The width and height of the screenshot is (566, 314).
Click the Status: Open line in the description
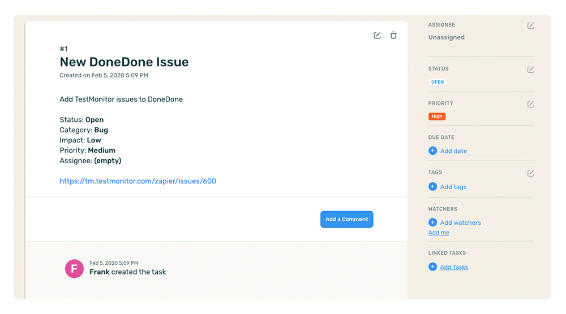[82, 120]
